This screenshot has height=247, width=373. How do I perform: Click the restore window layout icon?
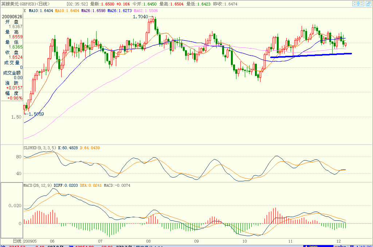point(368,4)
